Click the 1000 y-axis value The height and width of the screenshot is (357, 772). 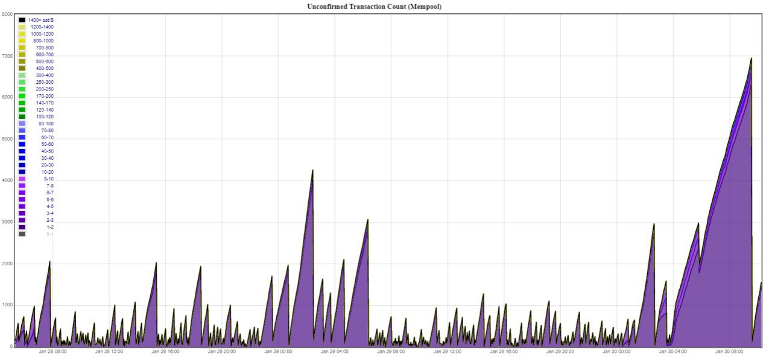click(x=7, y=305)
